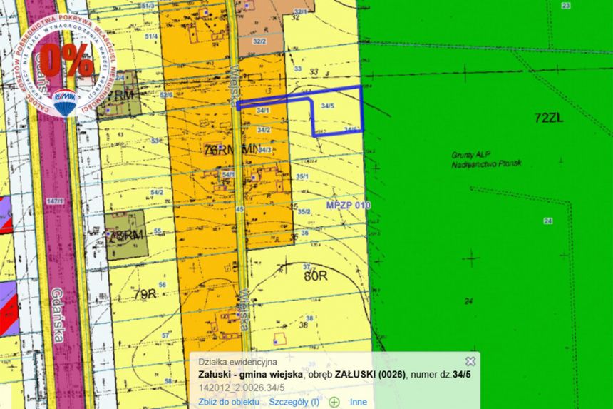Select the highlighted parcel 34/5 label
The image size is (613, 409).
(328, 106)
